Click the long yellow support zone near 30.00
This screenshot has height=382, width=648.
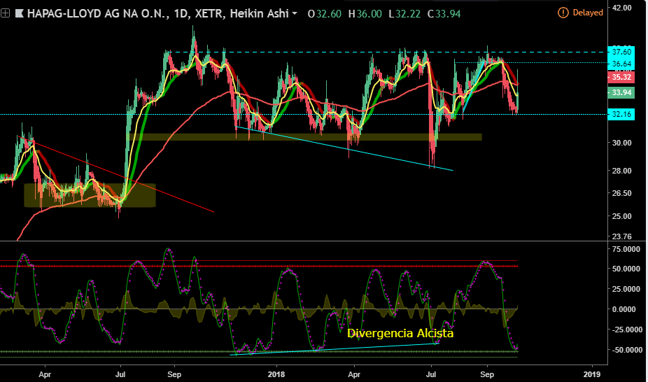pos(304,136)
